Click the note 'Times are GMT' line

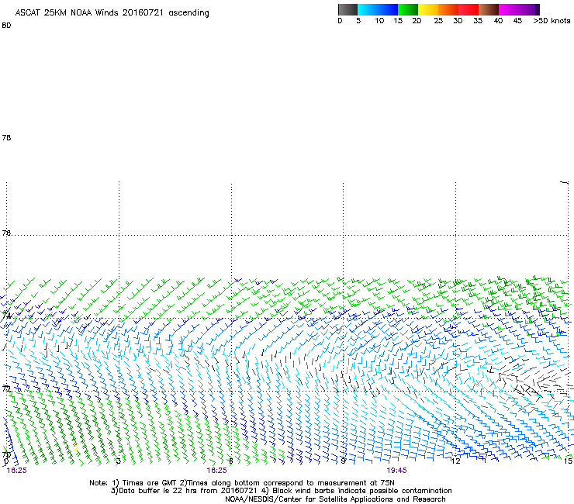242,483
